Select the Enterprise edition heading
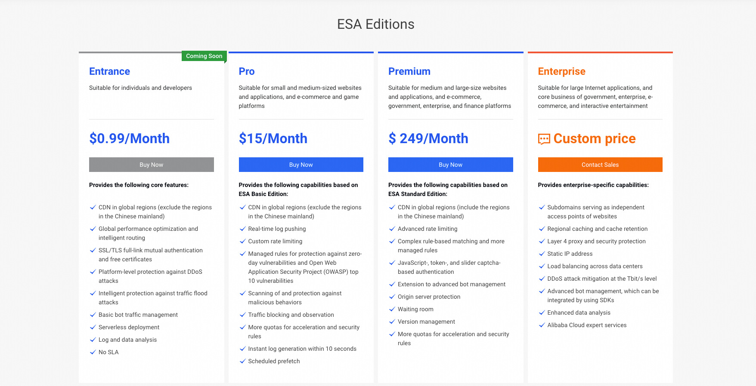This screenshot has width=756, height=386. (561, 71)
